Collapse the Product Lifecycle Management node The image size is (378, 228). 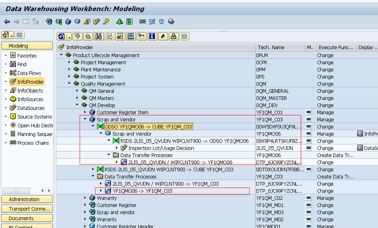click(61, 55)
